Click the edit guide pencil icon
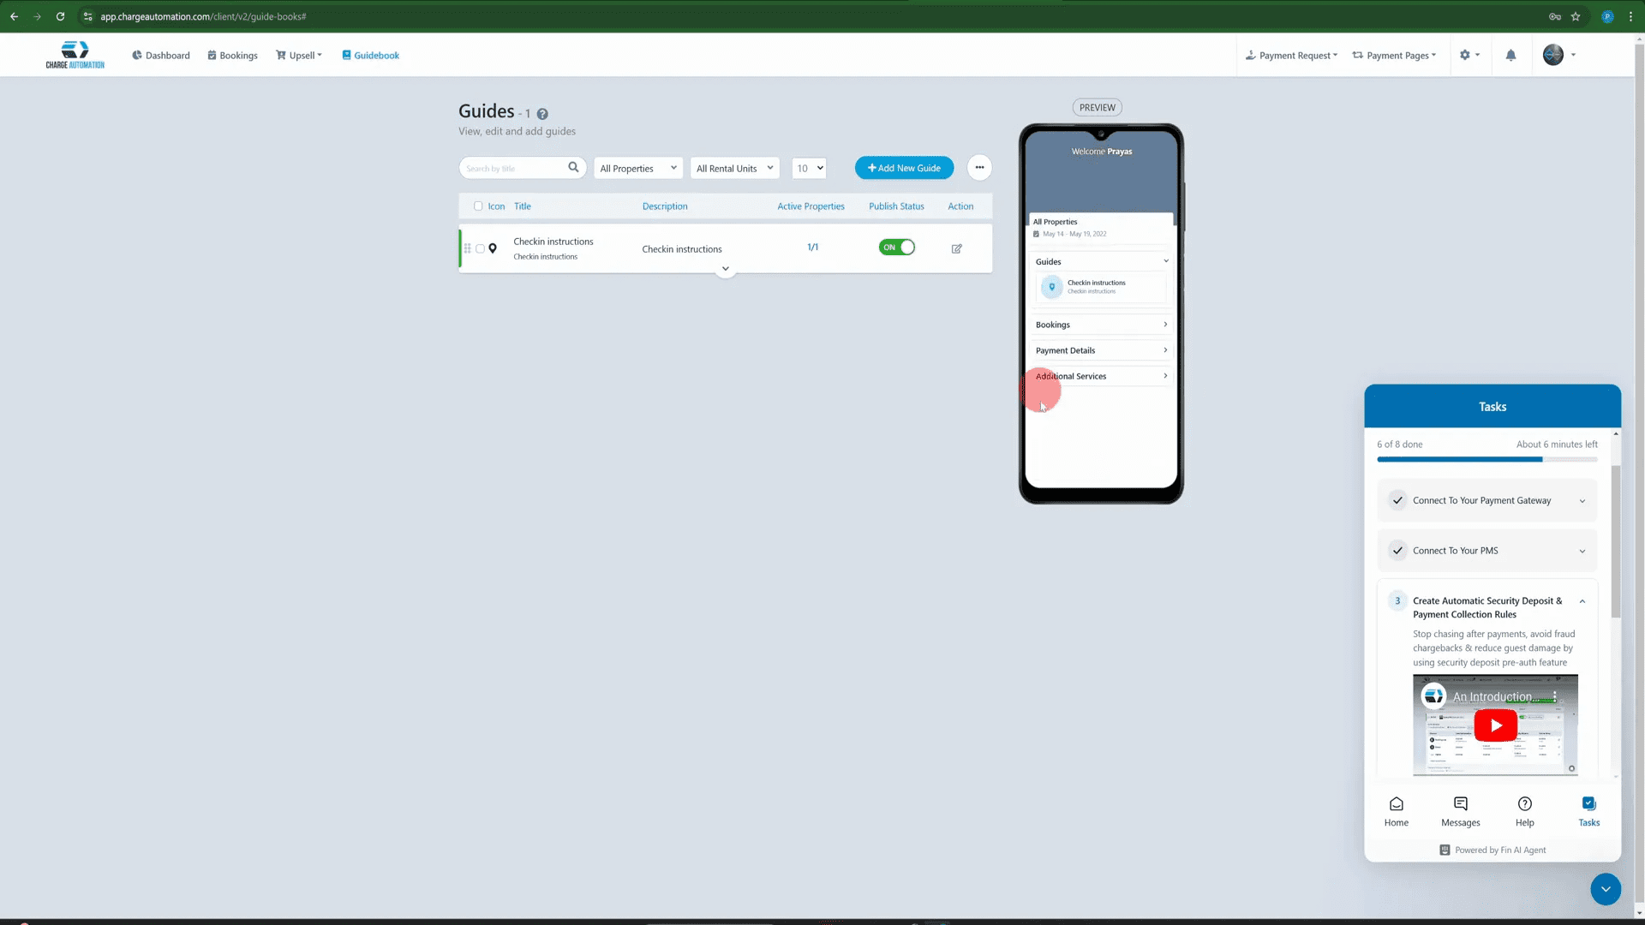 (956, 248)
